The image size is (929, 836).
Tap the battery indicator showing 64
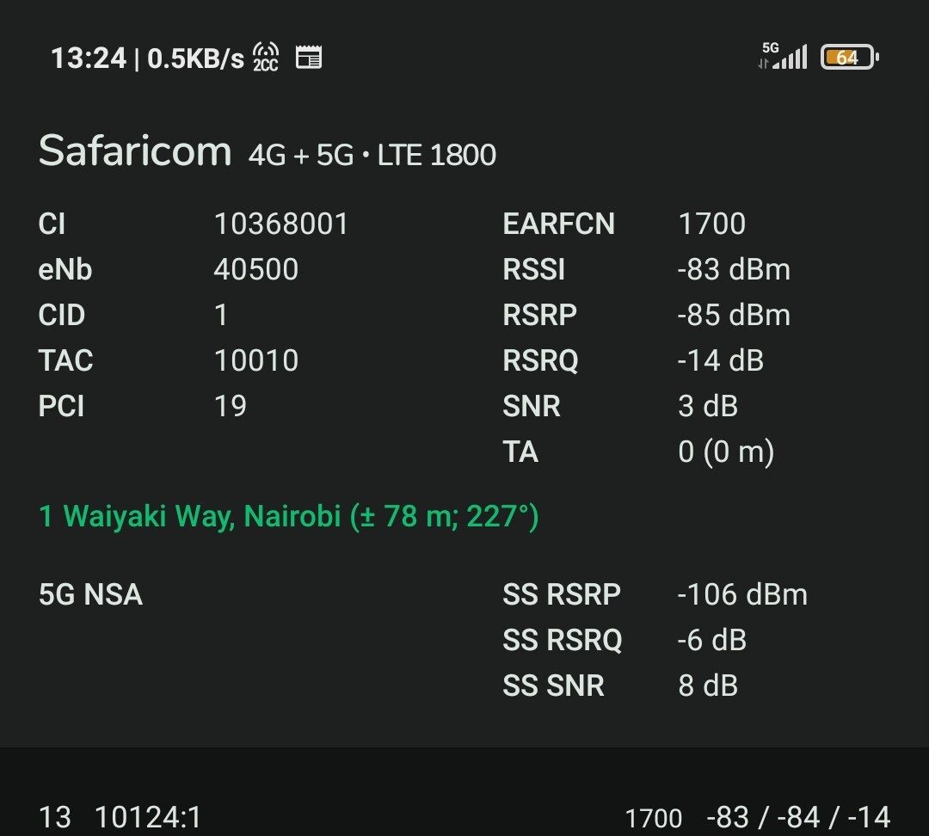tap(849, 57)
